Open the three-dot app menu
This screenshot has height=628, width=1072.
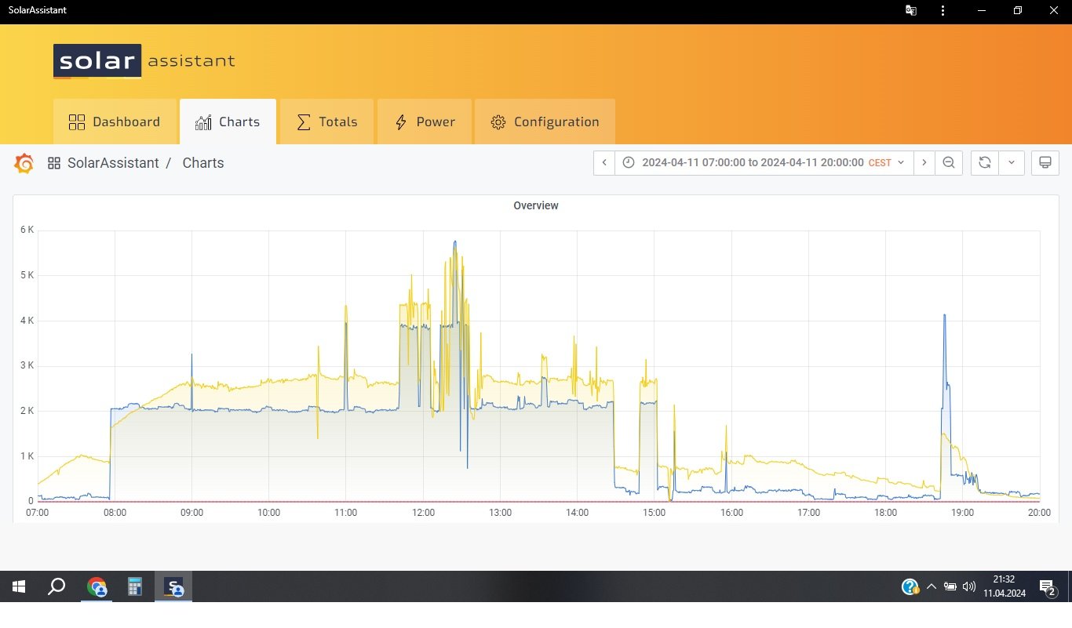point(943,11)
